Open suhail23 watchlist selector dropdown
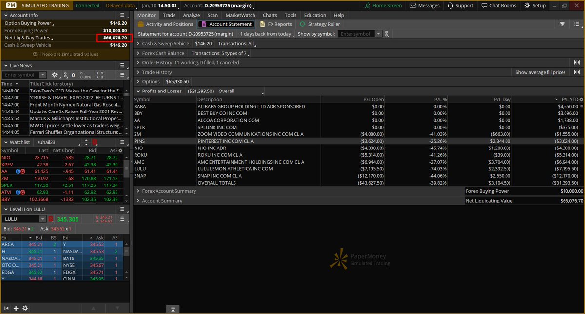The height and width of the screenshot is (314, 585). tap(58, 142)
